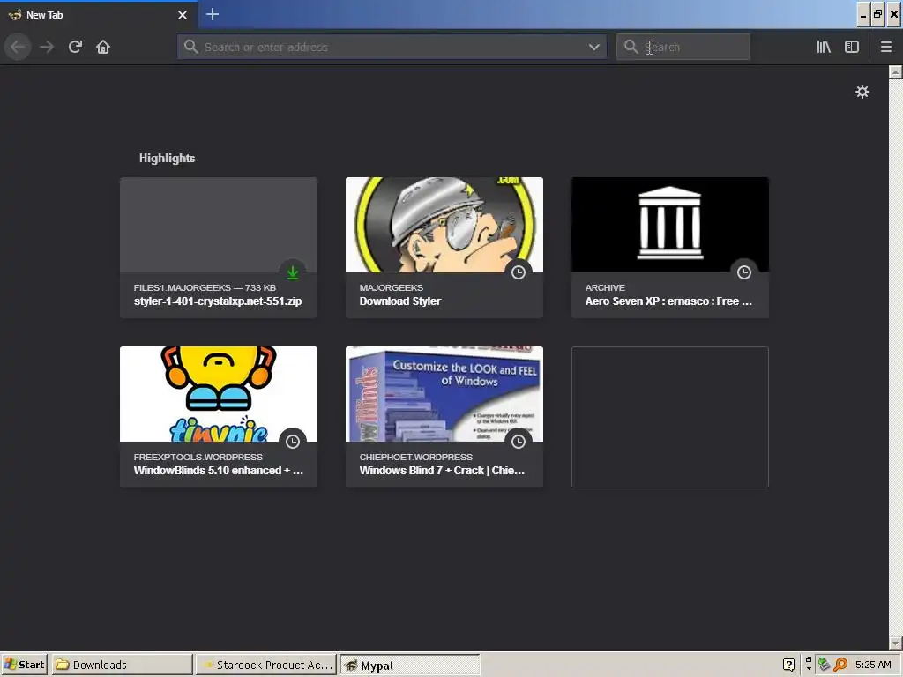The image size is (903, 677).
Task: Toggle the sidebar panel icon
Action: (x=852, y=47)
